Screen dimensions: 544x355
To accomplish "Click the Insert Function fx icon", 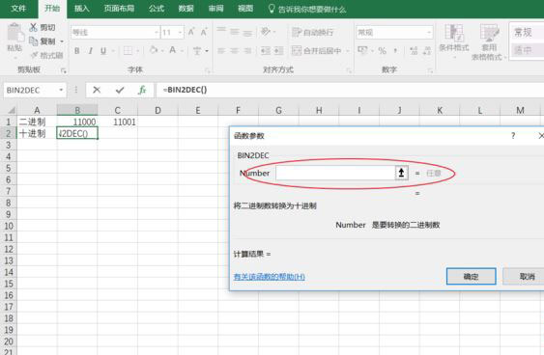I will click(x=142, y=91).
